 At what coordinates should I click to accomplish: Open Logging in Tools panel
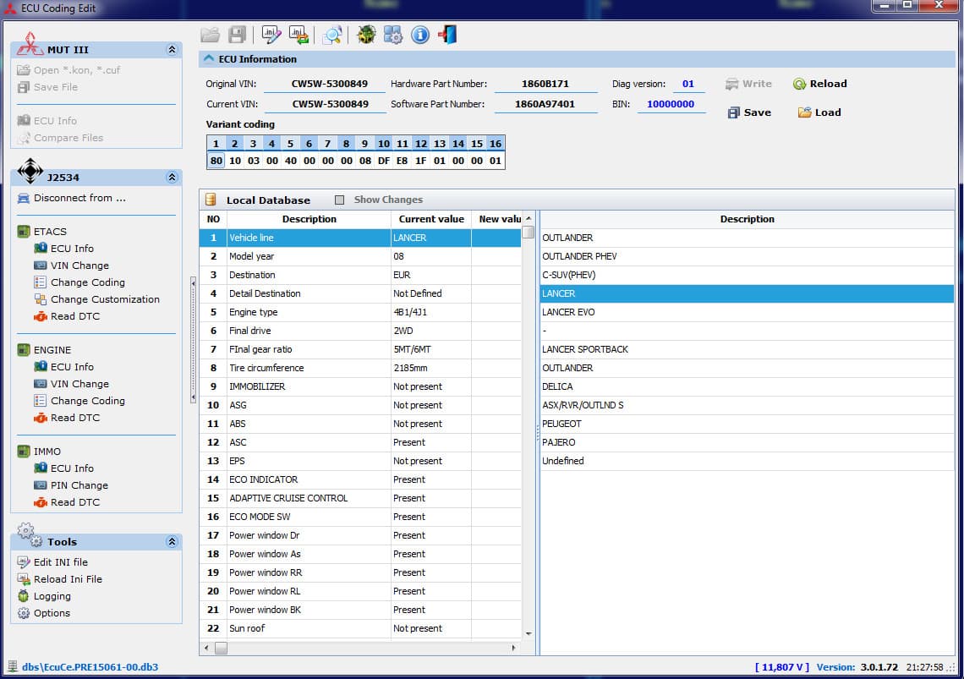tap(52, 596)
